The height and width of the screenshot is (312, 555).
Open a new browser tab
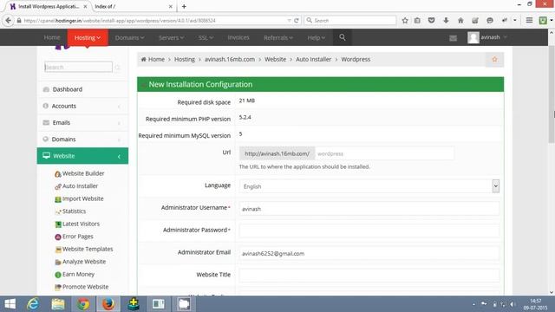click(x=184, y=6)
